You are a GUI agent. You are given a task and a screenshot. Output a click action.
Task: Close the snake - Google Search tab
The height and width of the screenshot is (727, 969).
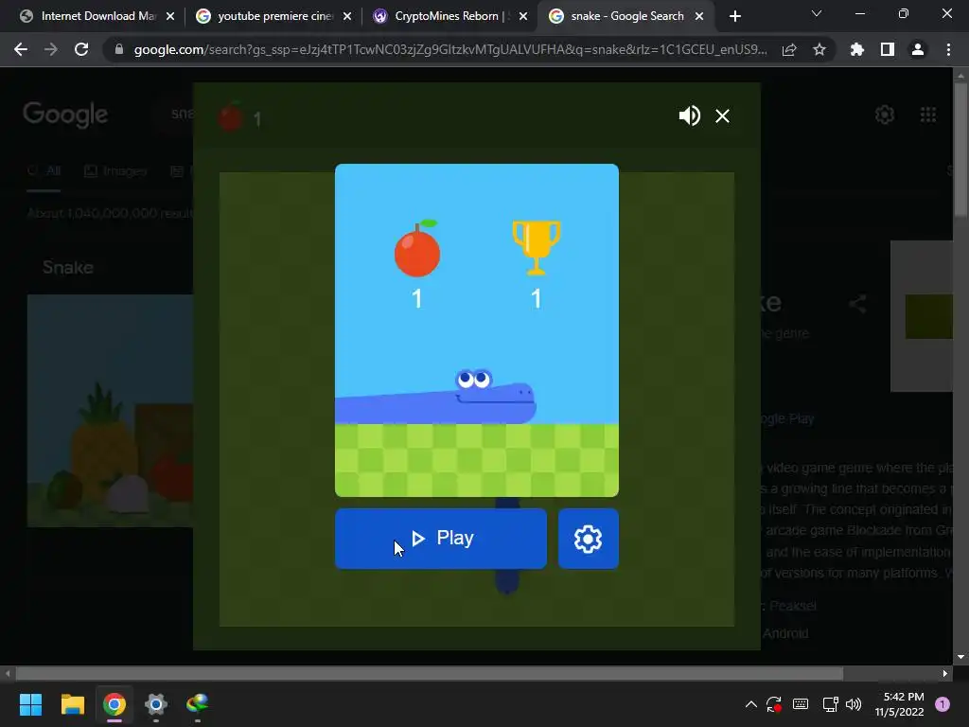pos(699,17)
